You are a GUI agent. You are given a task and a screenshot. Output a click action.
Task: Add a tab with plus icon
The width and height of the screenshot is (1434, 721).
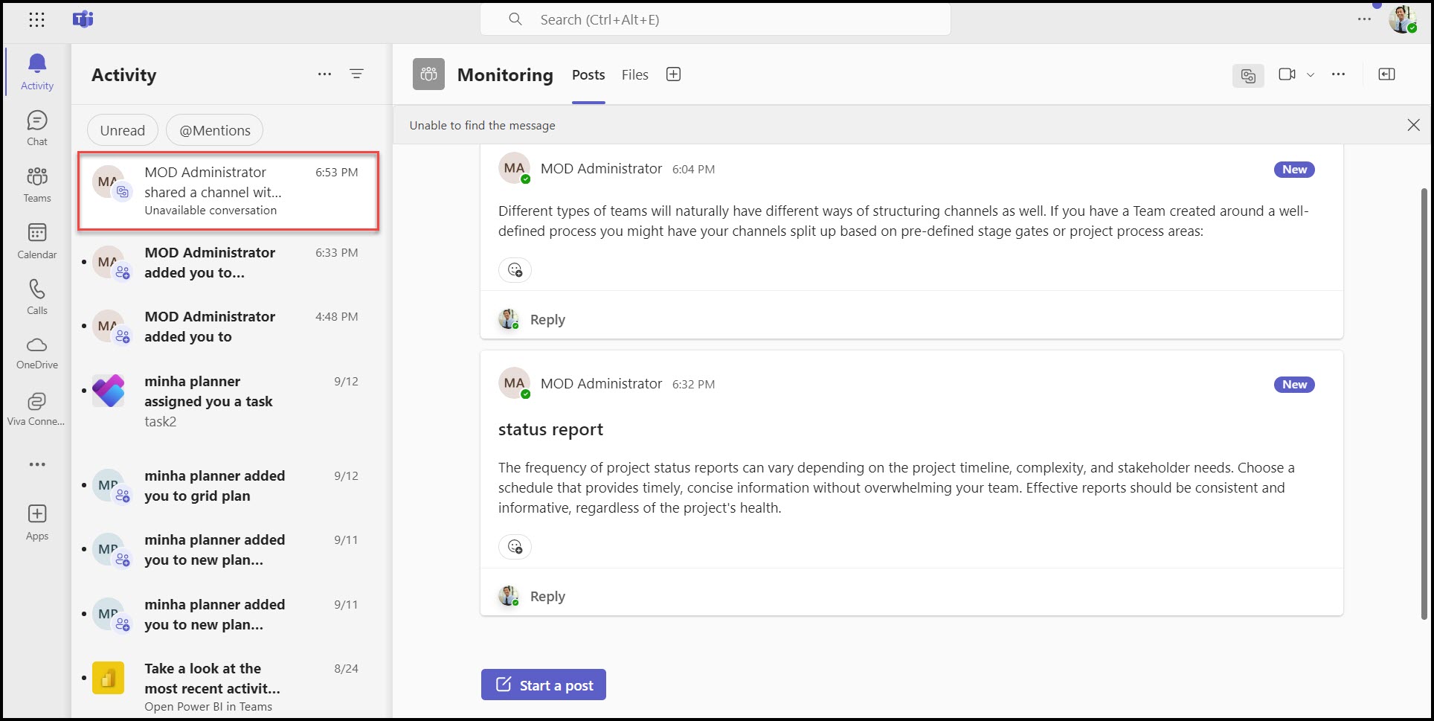673,74
